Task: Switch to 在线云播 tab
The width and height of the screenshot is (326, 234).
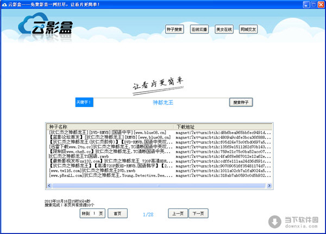Action: (x=199, y=29)
